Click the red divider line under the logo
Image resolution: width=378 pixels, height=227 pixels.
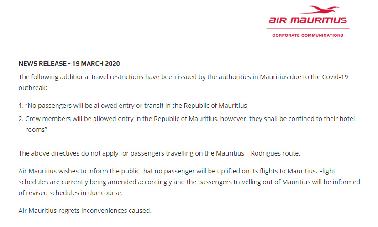308,29
